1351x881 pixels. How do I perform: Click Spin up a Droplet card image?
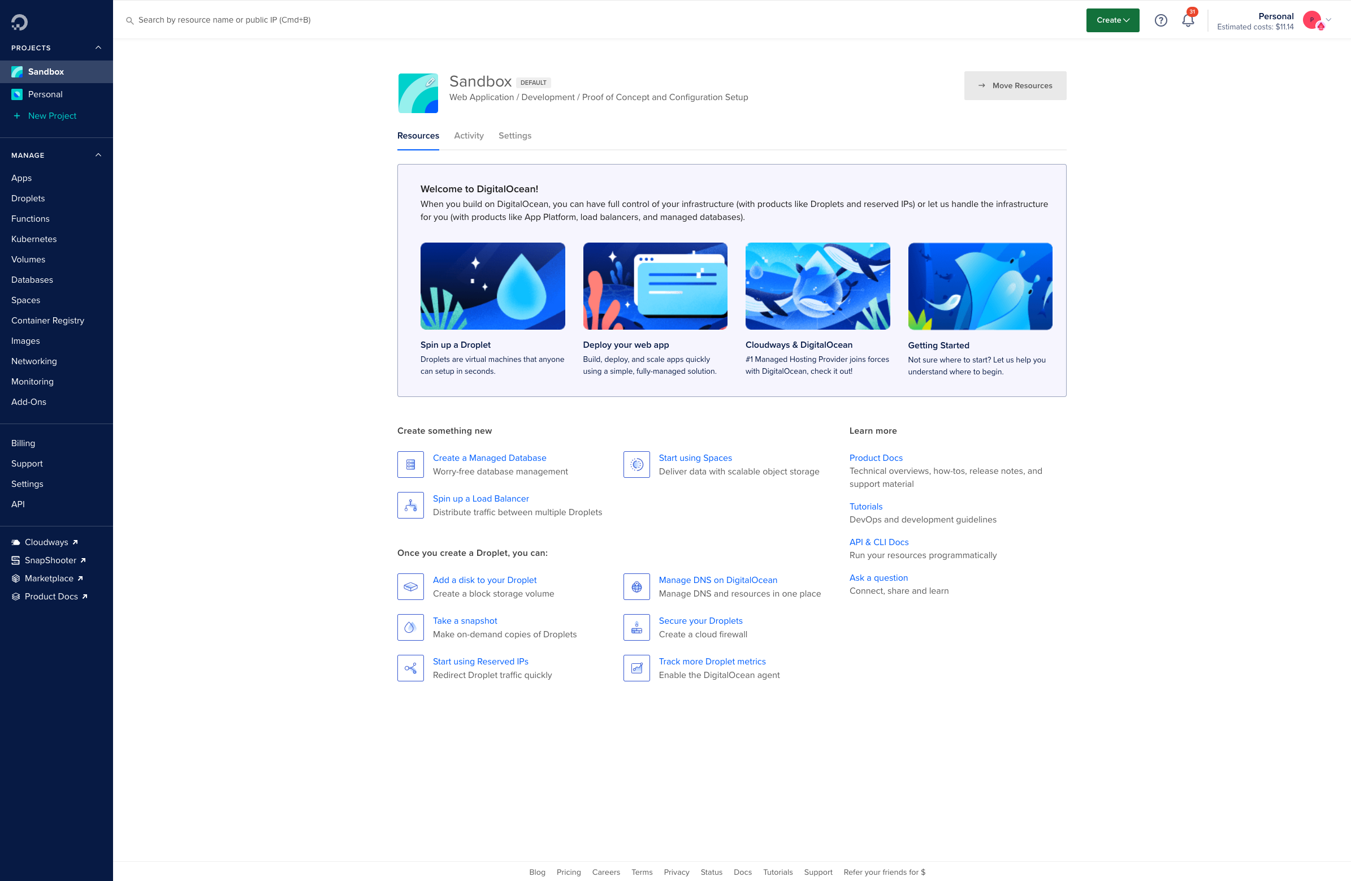493,286
